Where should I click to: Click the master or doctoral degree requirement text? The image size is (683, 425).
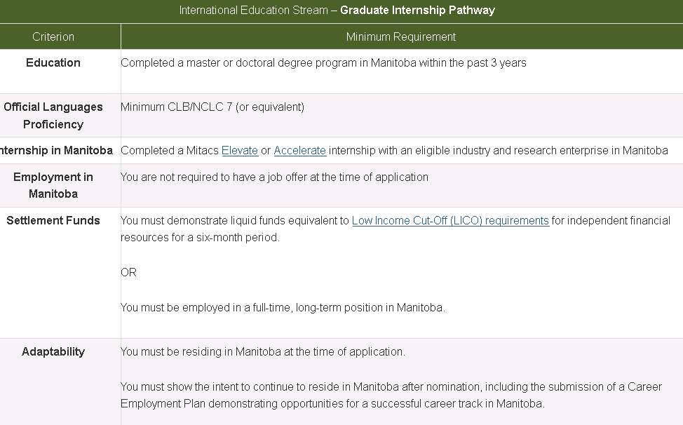[x=323, y=63]
